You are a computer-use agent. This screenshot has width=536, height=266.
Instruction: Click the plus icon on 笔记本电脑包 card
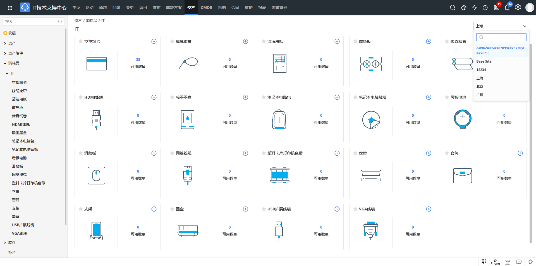(x=337, y=97)
